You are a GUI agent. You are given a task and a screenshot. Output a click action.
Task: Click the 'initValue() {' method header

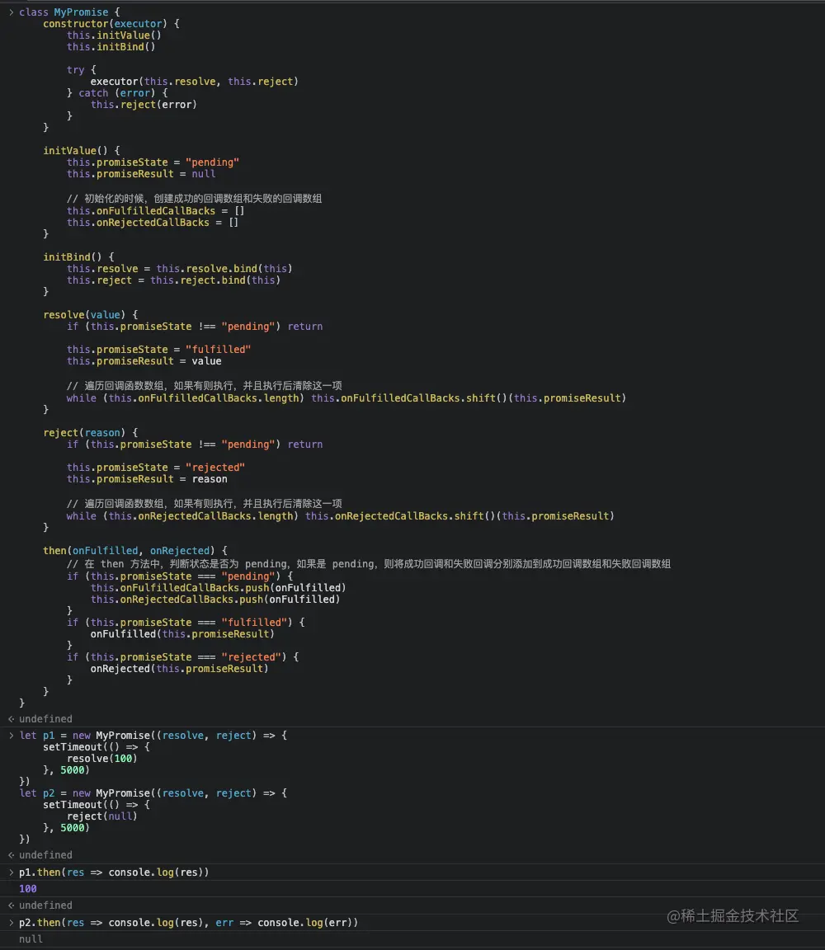click(x=81, y=150)
